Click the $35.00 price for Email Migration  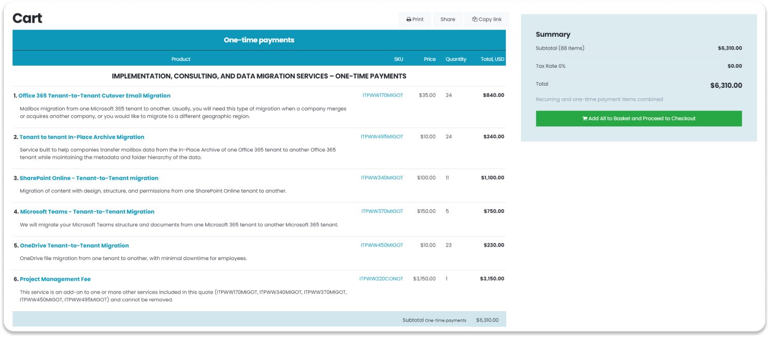(x=428, y=95)
